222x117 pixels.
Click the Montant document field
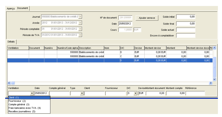coord(156,93)
